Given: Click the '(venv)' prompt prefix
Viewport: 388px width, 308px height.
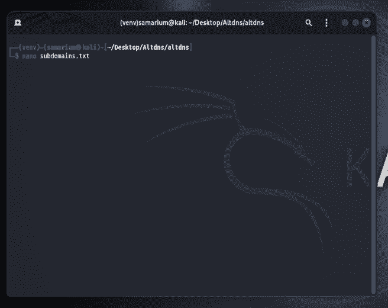Looking at the screenshot, I should pos(29,47).
